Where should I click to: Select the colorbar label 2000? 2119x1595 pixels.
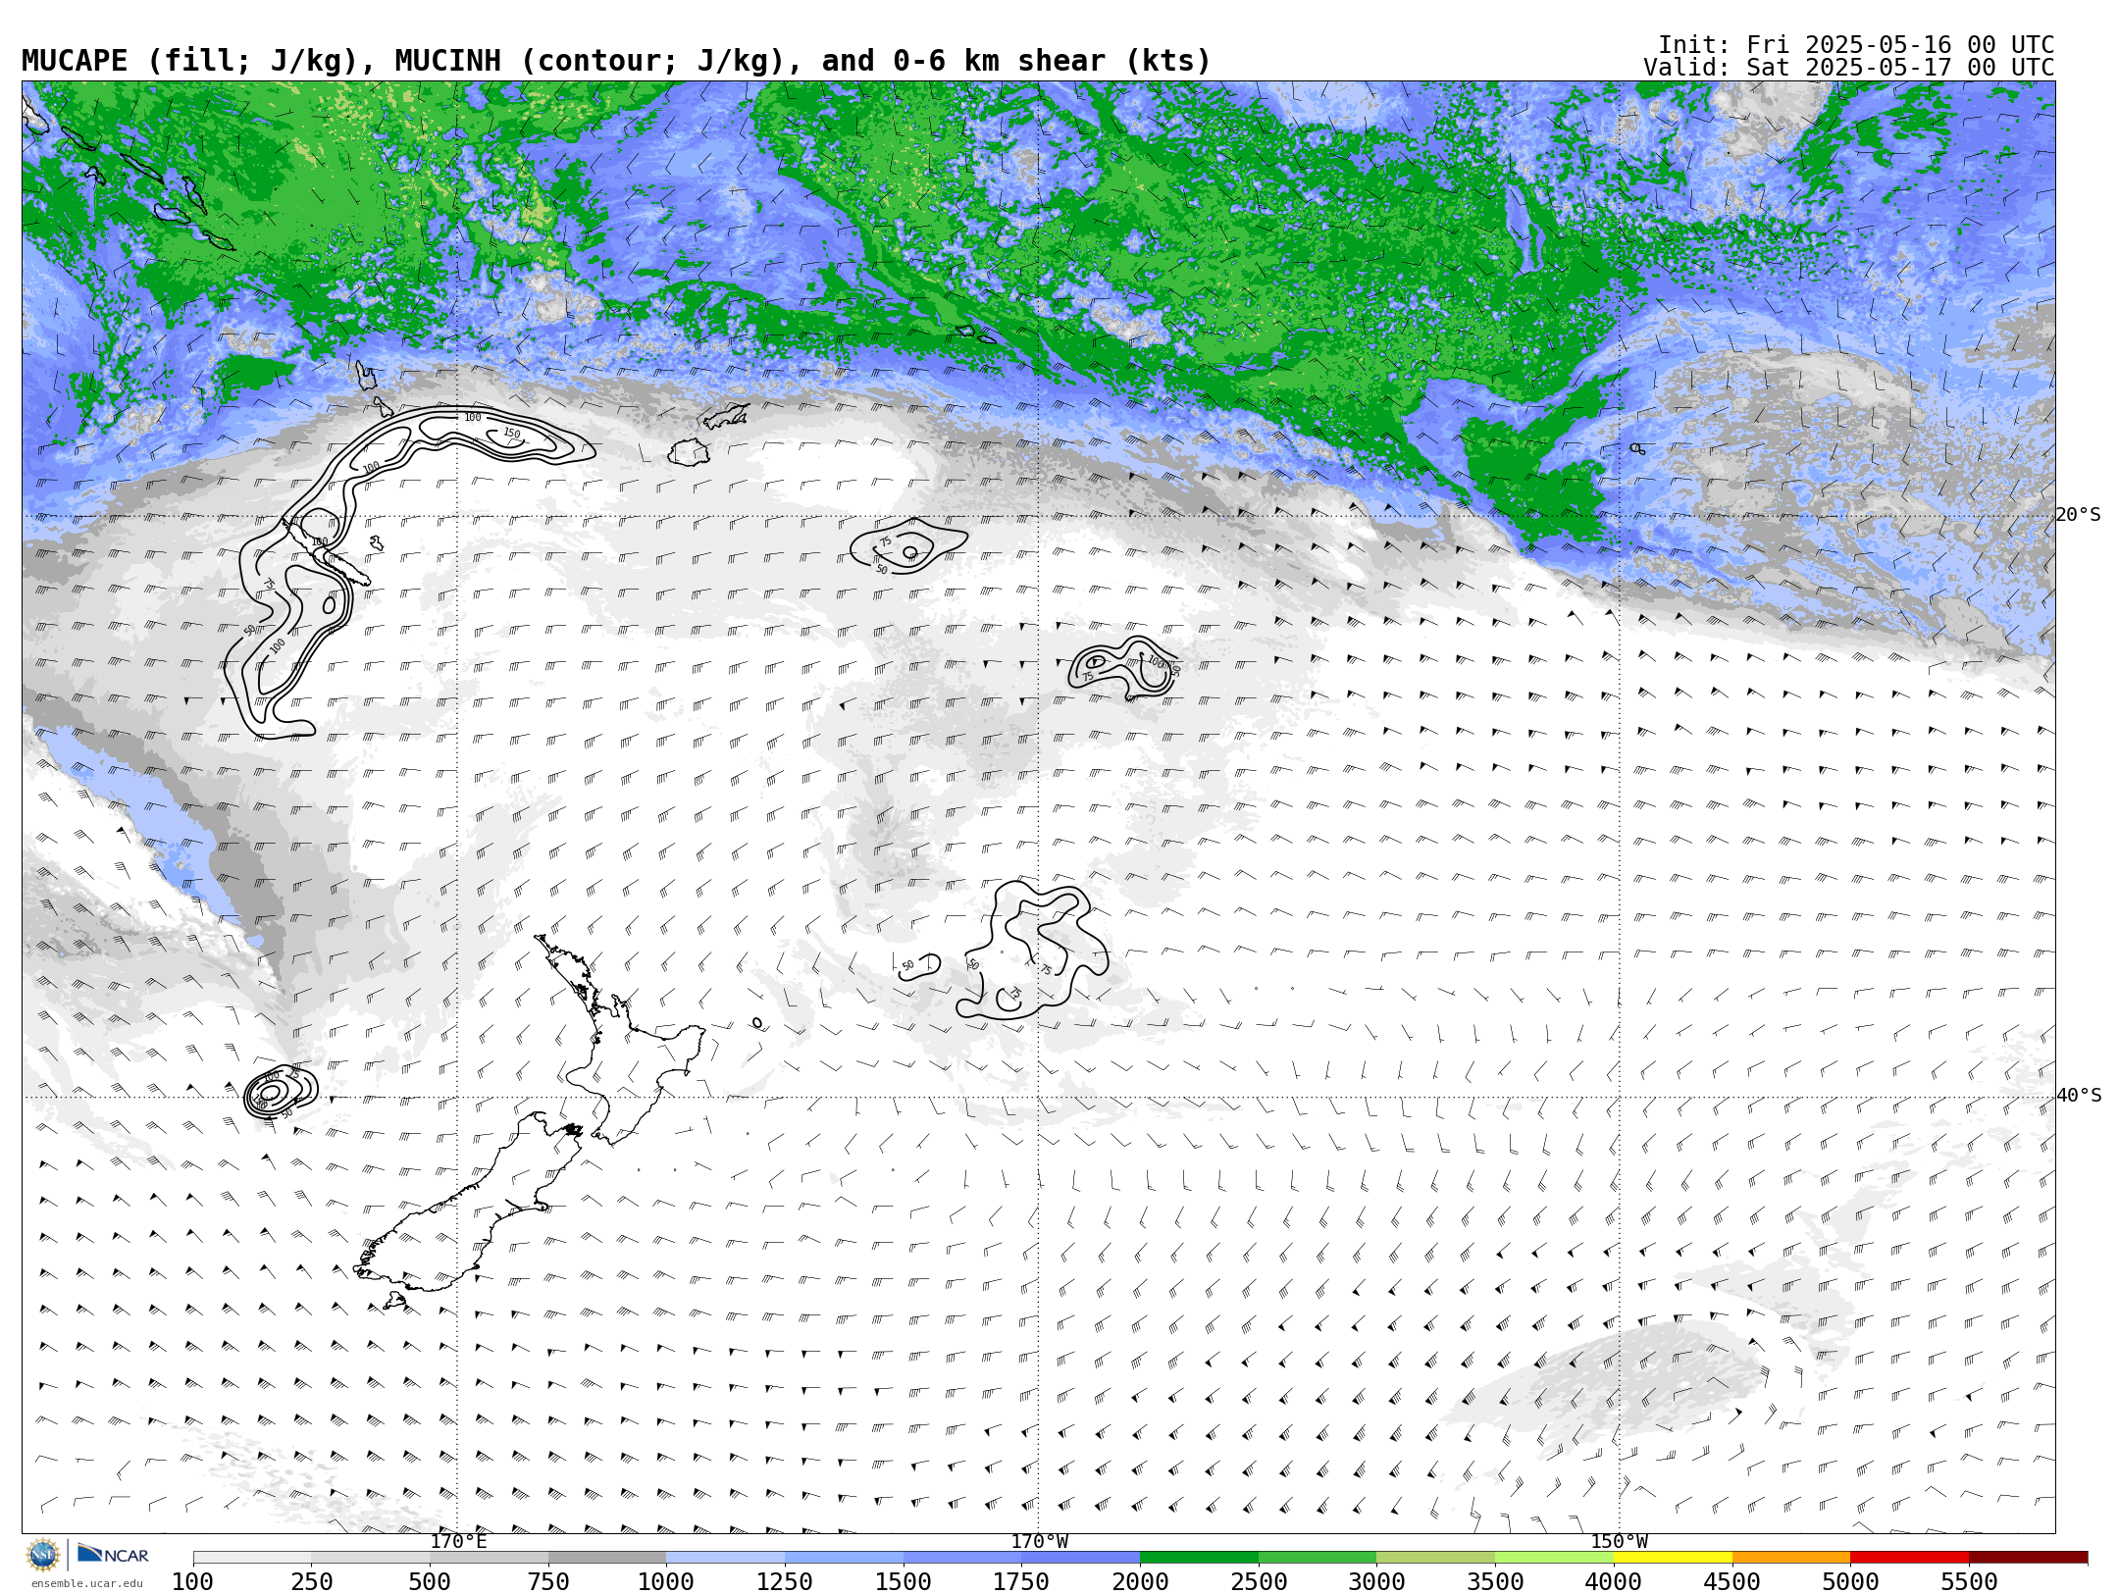pyautogui.click(x=1140, y=1581)
